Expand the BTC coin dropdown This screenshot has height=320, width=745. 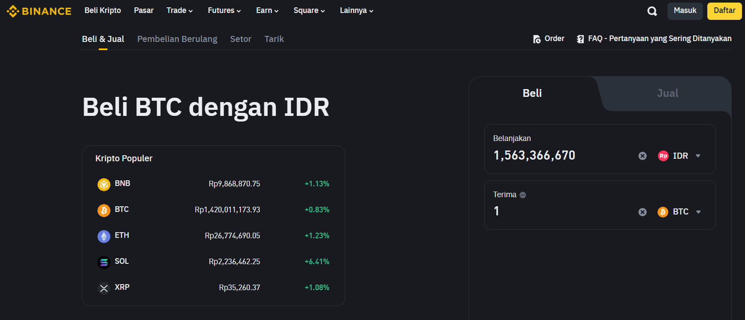tap(679, 212)
